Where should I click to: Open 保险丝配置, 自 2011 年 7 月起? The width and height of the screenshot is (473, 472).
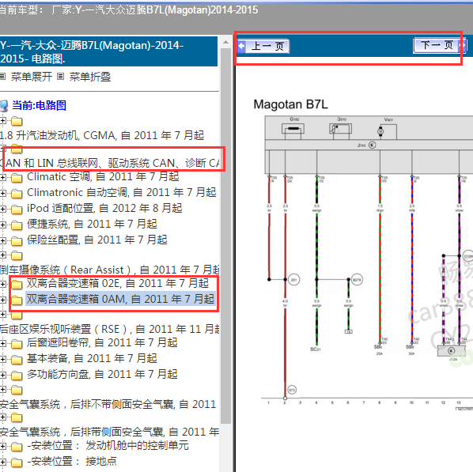(x=96, y=240)
